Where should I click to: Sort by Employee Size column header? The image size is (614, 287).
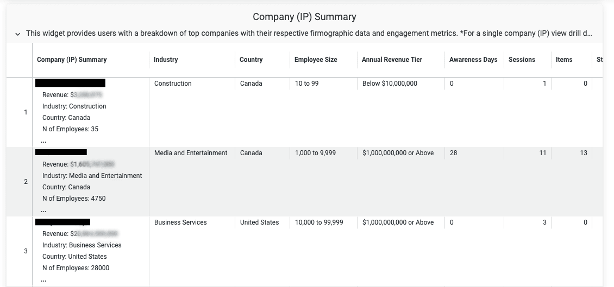pos(316,60)
